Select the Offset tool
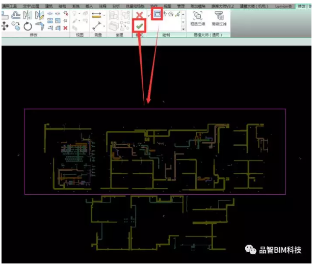 [15, 15]
